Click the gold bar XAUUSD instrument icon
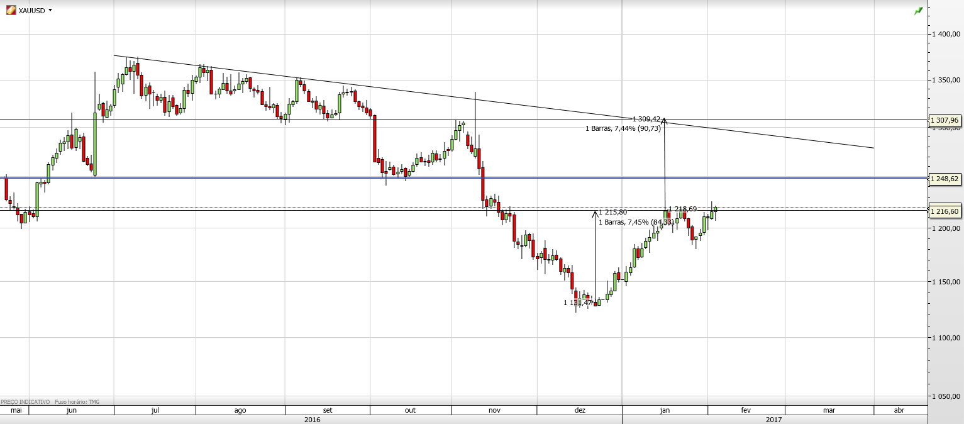 coord(11,10)
